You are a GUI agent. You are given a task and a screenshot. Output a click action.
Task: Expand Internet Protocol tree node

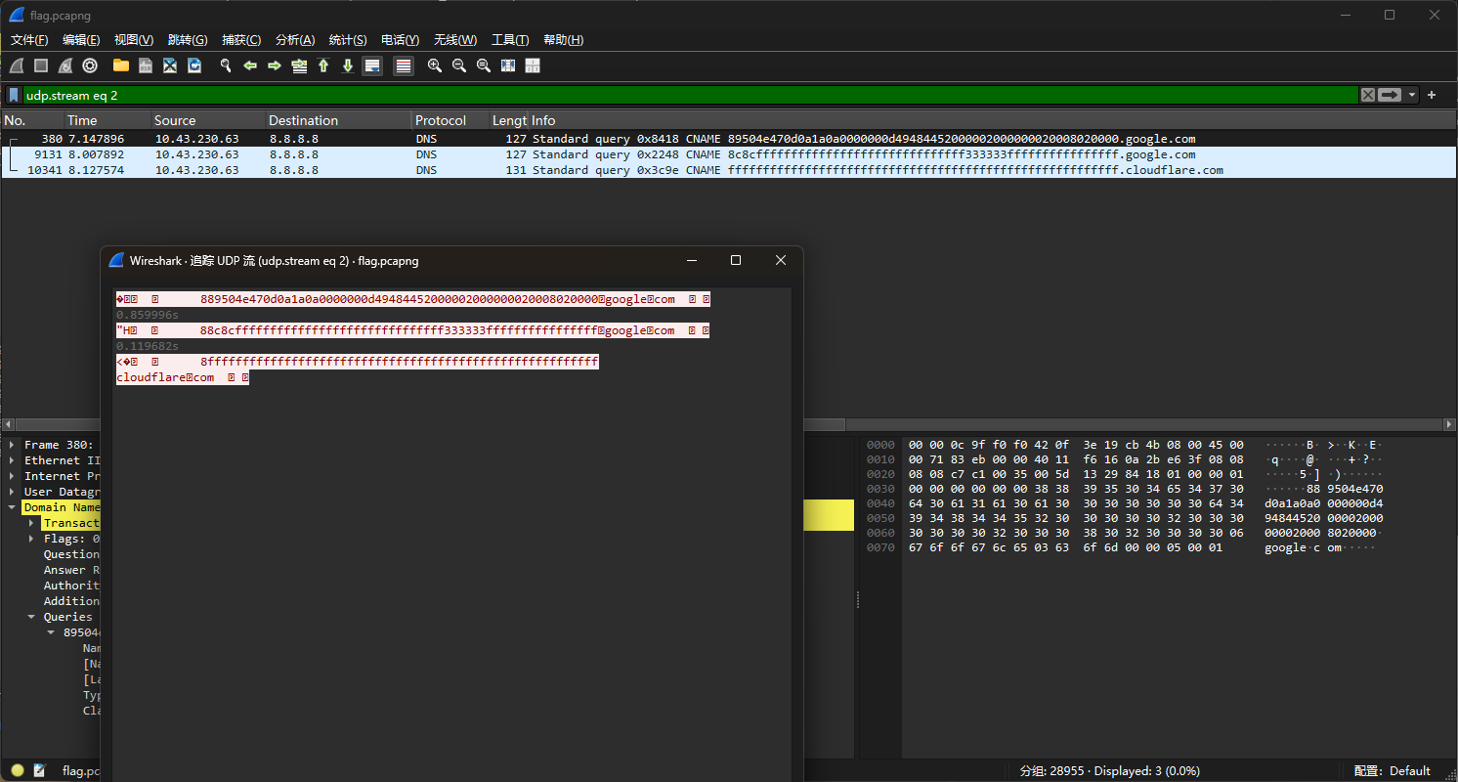[x=13, y=476]
